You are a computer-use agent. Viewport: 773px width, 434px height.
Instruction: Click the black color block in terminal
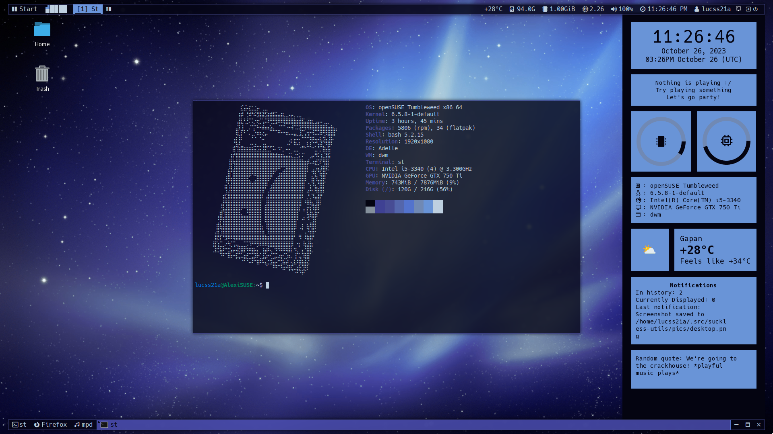tap(370, 203)
